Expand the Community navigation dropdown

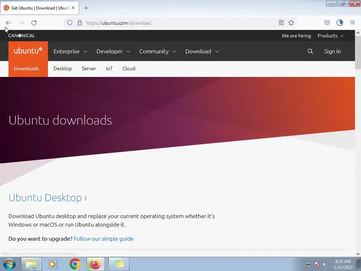point(158,52)
